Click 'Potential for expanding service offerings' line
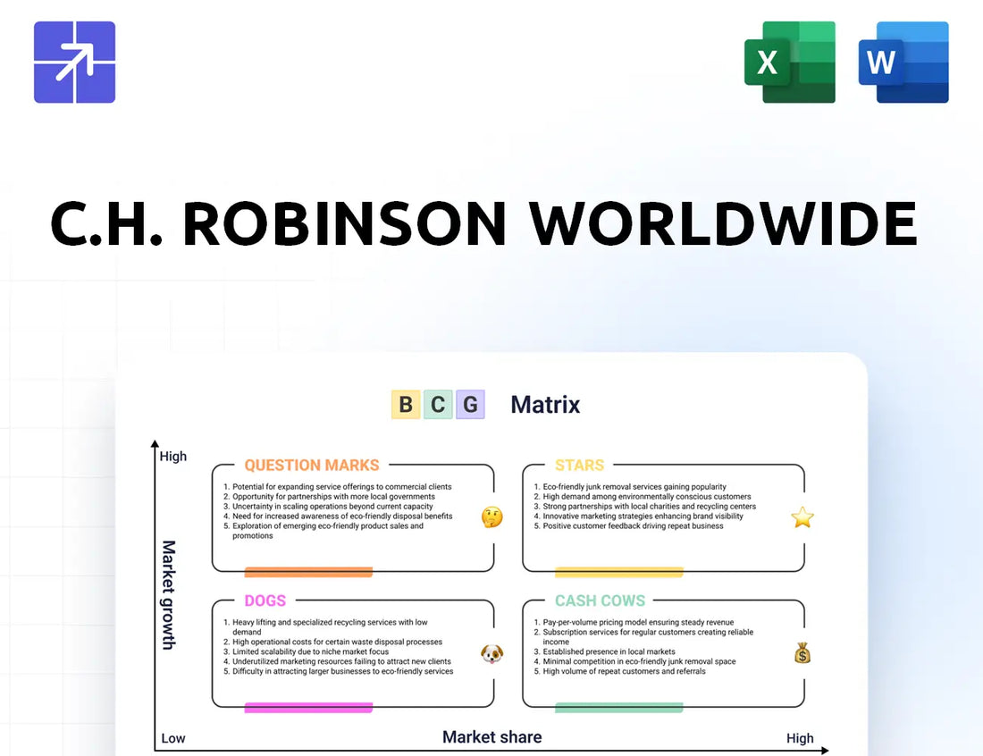This screenshot has height=756, width=983. [x=341, y=486]
